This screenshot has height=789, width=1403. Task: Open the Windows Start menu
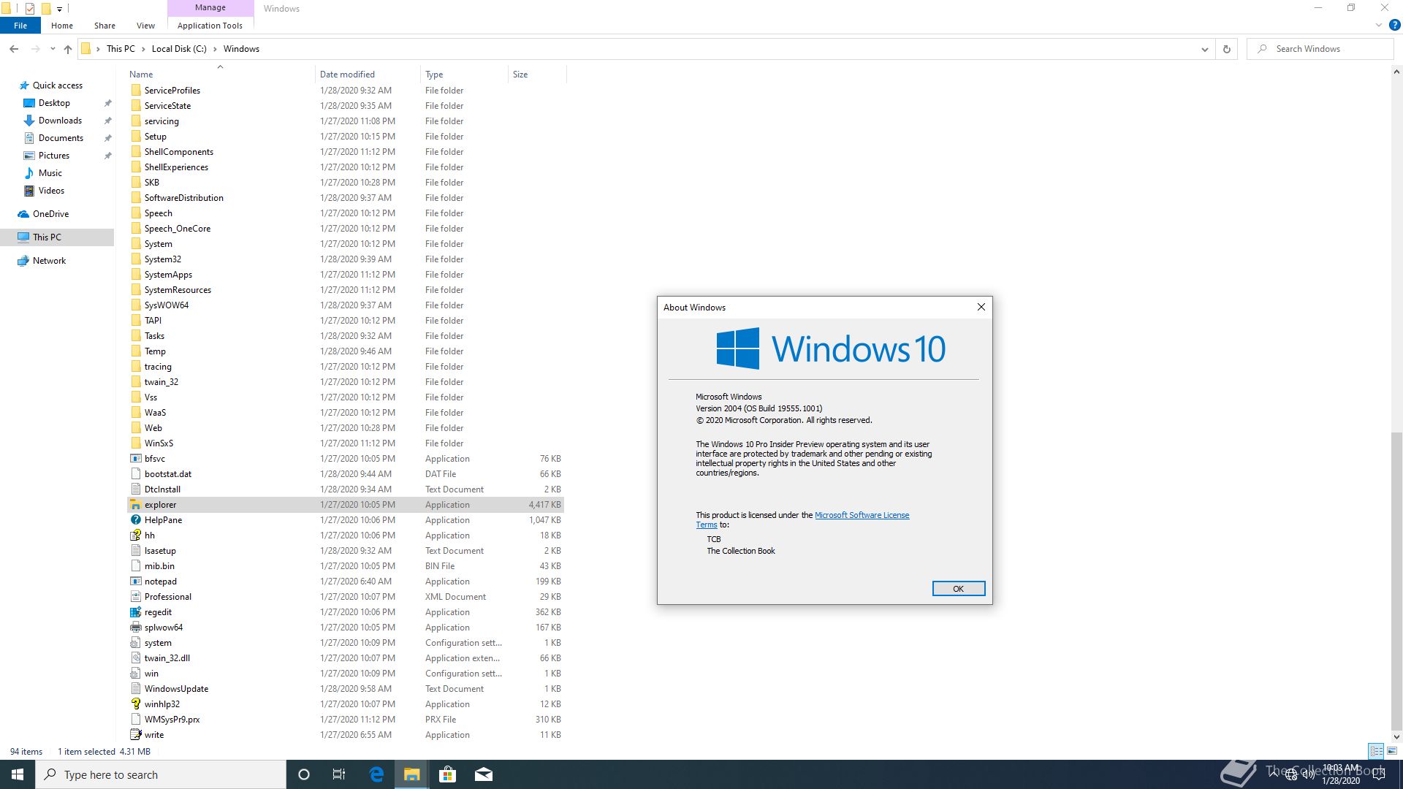click(18, 774)
